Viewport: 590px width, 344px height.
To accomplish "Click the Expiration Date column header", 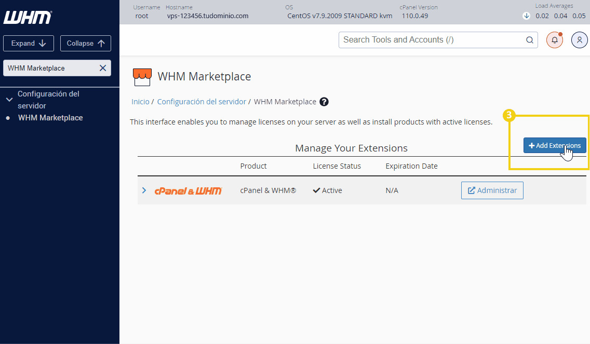I will pos(412,166).
